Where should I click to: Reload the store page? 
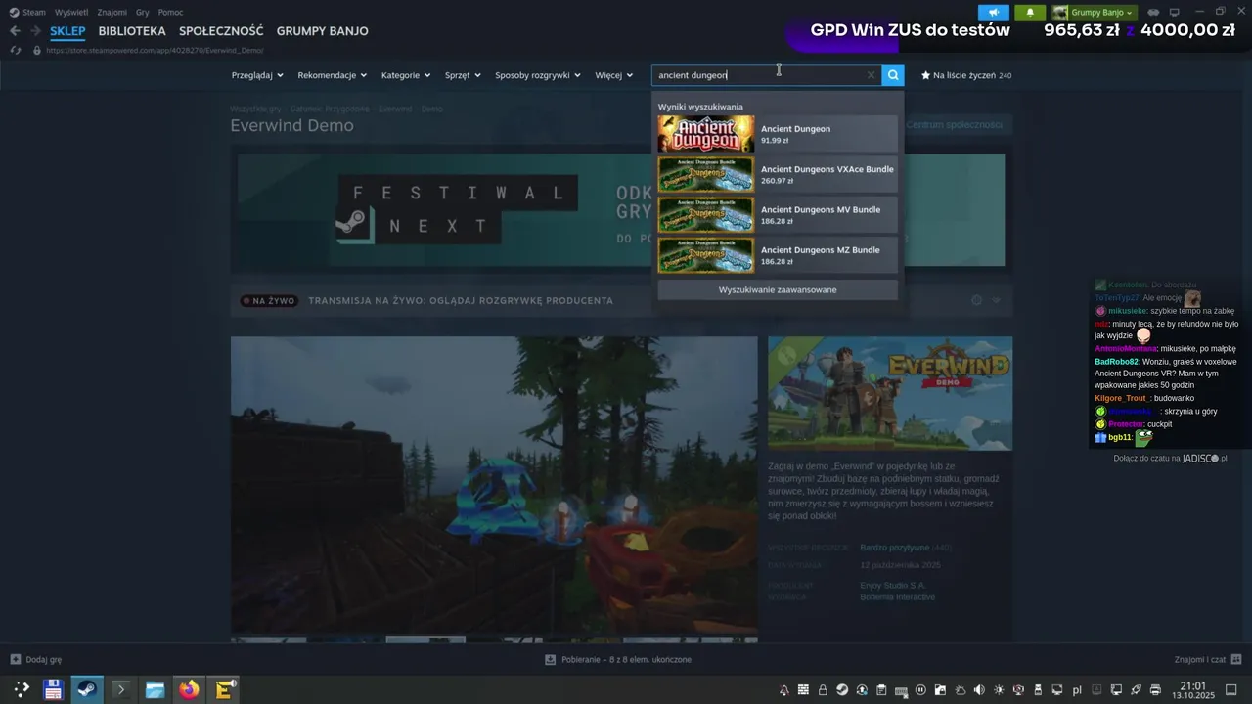[15, 50]
